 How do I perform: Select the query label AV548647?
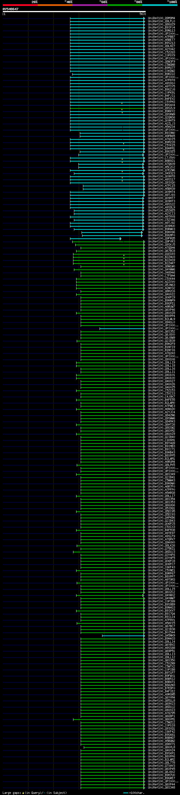(x=10, y=9)
